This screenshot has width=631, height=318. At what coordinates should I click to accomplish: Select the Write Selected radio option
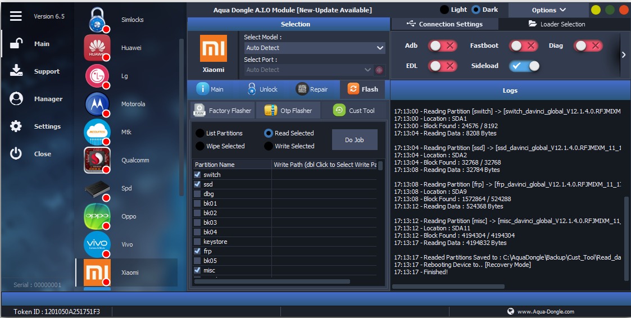point(269,146)
